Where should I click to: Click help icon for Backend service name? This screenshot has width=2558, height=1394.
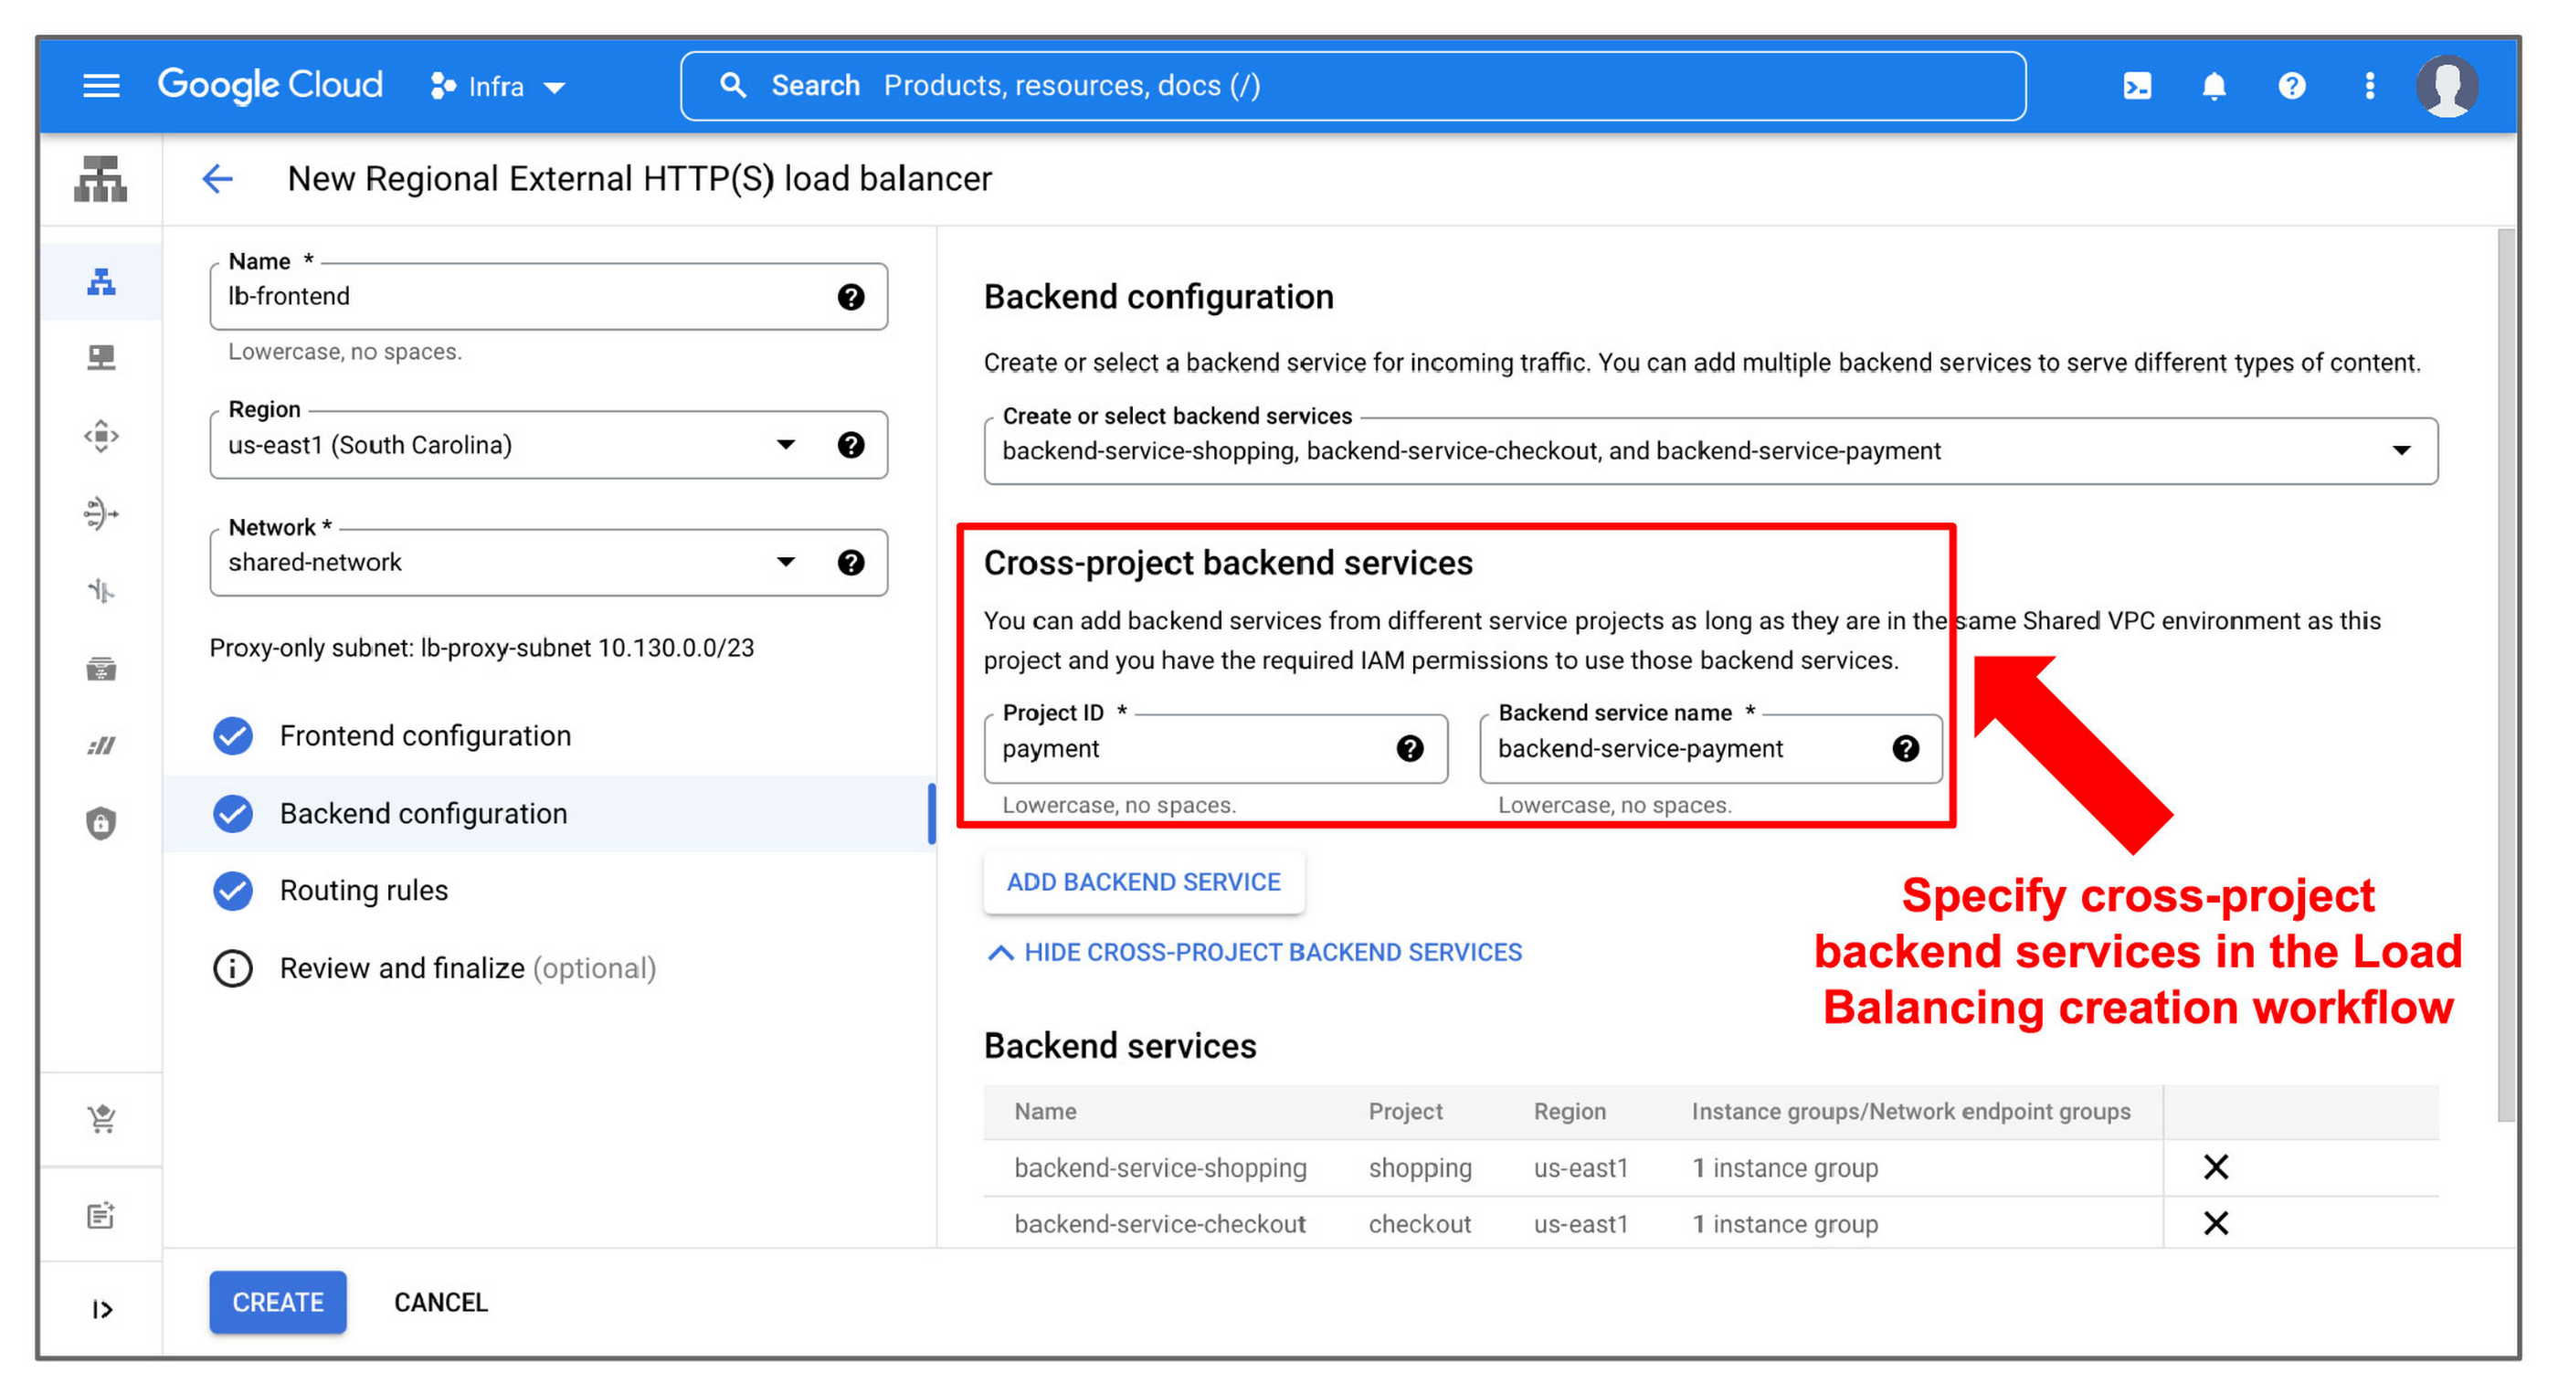click(x=1905, y=749)
